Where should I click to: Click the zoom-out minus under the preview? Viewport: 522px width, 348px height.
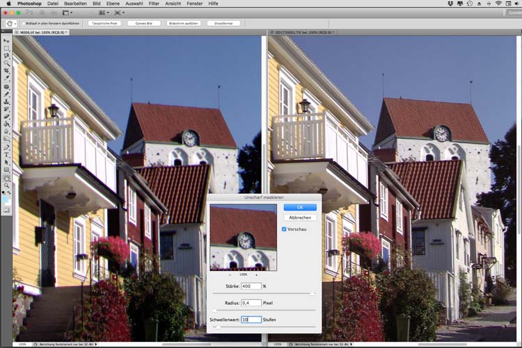pyautogui.click(x=231, y=275)
